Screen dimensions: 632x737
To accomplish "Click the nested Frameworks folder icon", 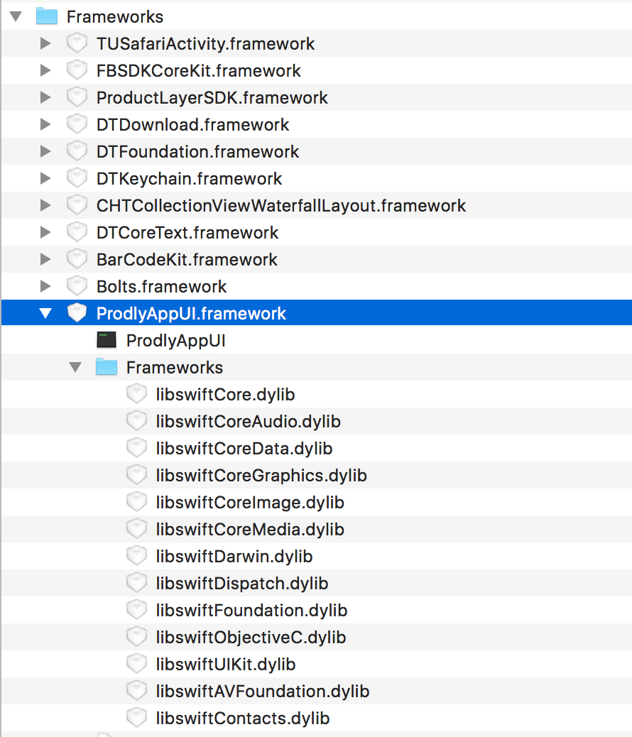I will pos(107,367).
